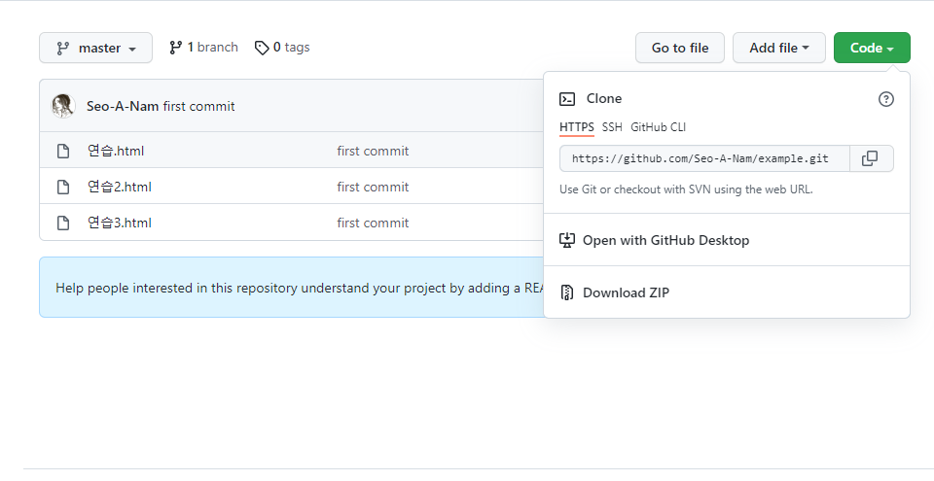Open the 연습.html file
The width and height of the screenshot is (934, 481).
coord(116,151)
